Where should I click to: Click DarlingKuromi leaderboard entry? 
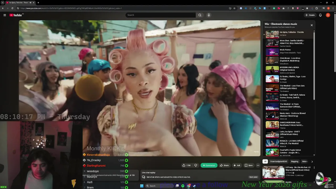[96, 166]
